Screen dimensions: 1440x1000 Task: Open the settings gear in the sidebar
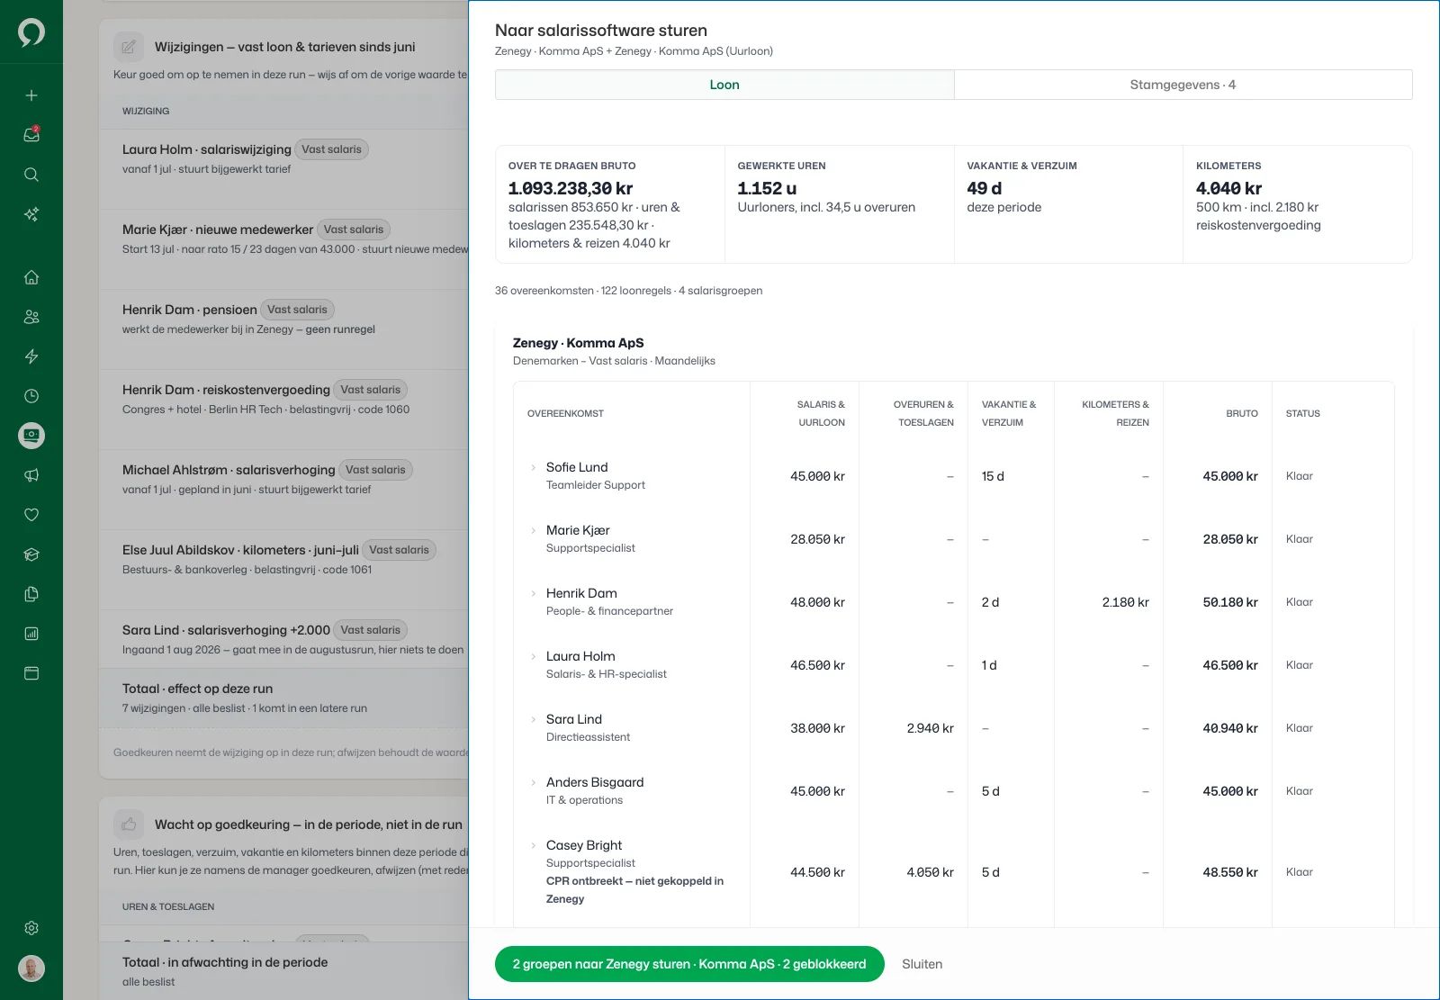point(31,928)
